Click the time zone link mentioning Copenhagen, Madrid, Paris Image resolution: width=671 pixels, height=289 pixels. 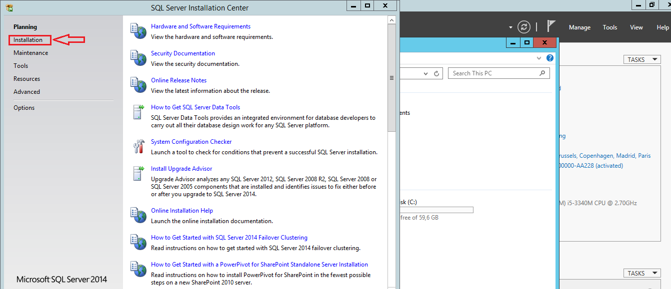pyautogui.click(x=604, y=156)
